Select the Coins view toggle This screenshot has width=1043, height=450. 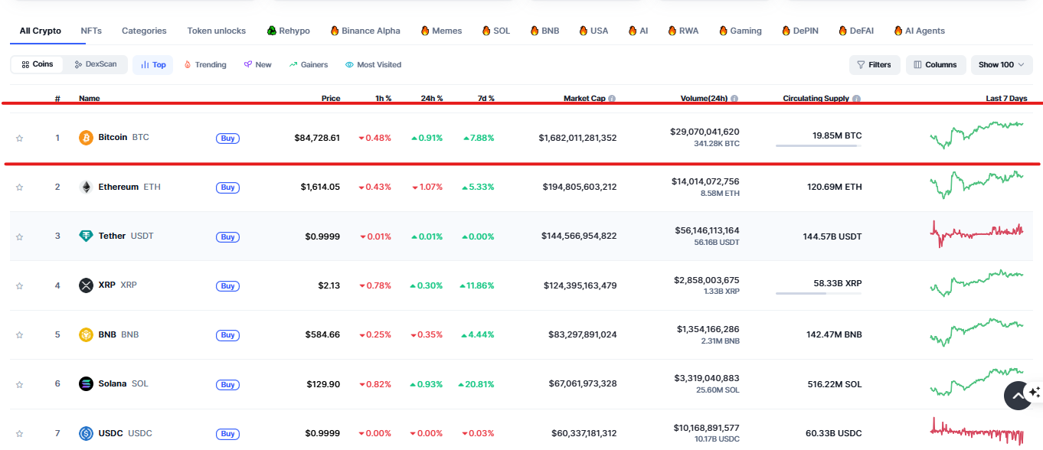pos(38,64)
